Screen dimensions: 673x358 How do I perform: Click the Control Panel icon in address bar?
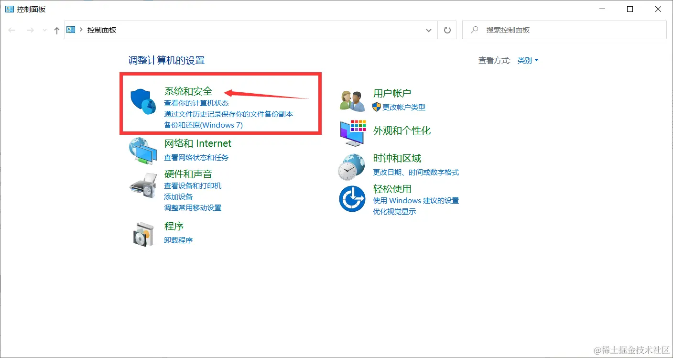click(70, 30)
